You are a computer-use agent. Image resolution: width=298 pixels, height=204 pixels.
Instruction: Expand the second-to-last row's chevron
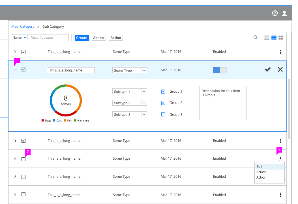click(15, 176)
